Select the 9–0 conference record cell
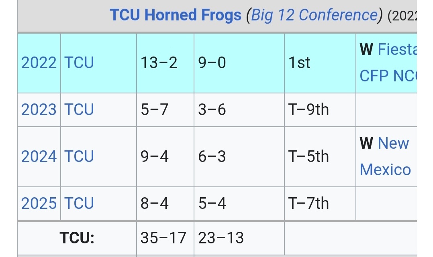This screenshot has width=433, height=257. (x=212, y=63)
